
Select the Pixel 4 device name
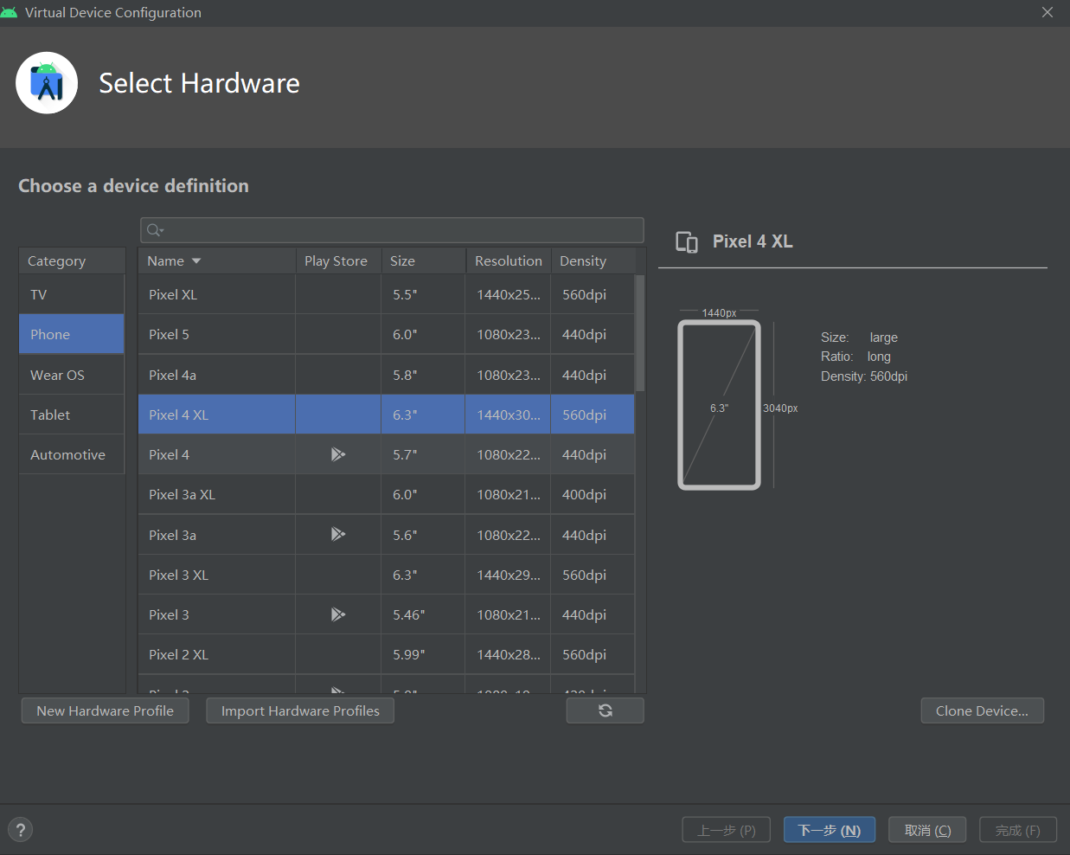coord(169,454)
